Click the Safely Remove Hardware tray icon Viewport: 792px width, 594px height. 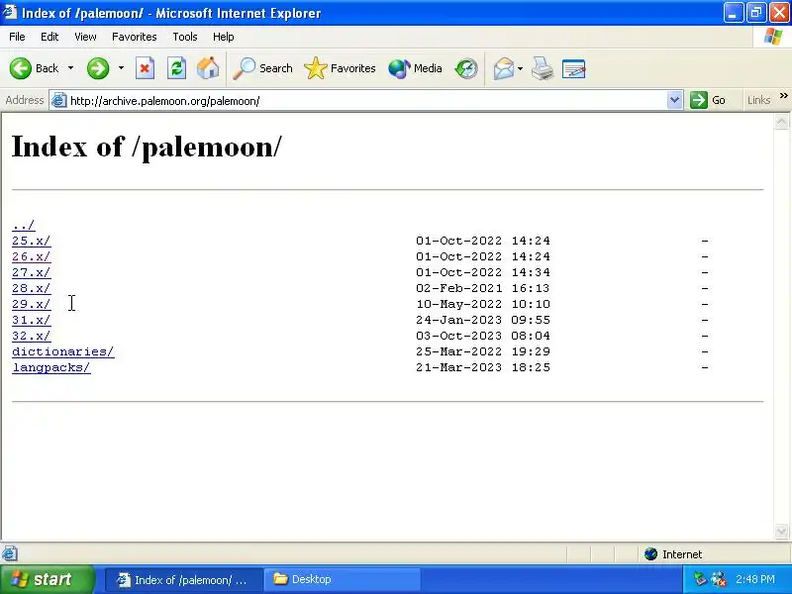click(x=700, y=579)
